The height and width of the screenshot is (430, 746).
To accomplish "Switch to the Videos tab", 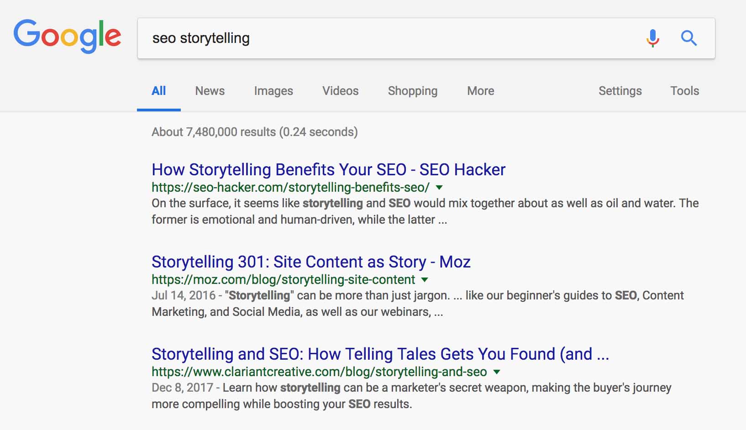I will pos(341,91).
